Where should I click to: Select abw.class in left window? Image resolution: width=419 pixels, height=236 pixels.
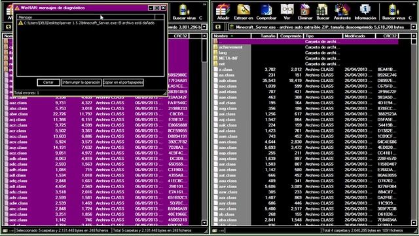coord(18,114)
